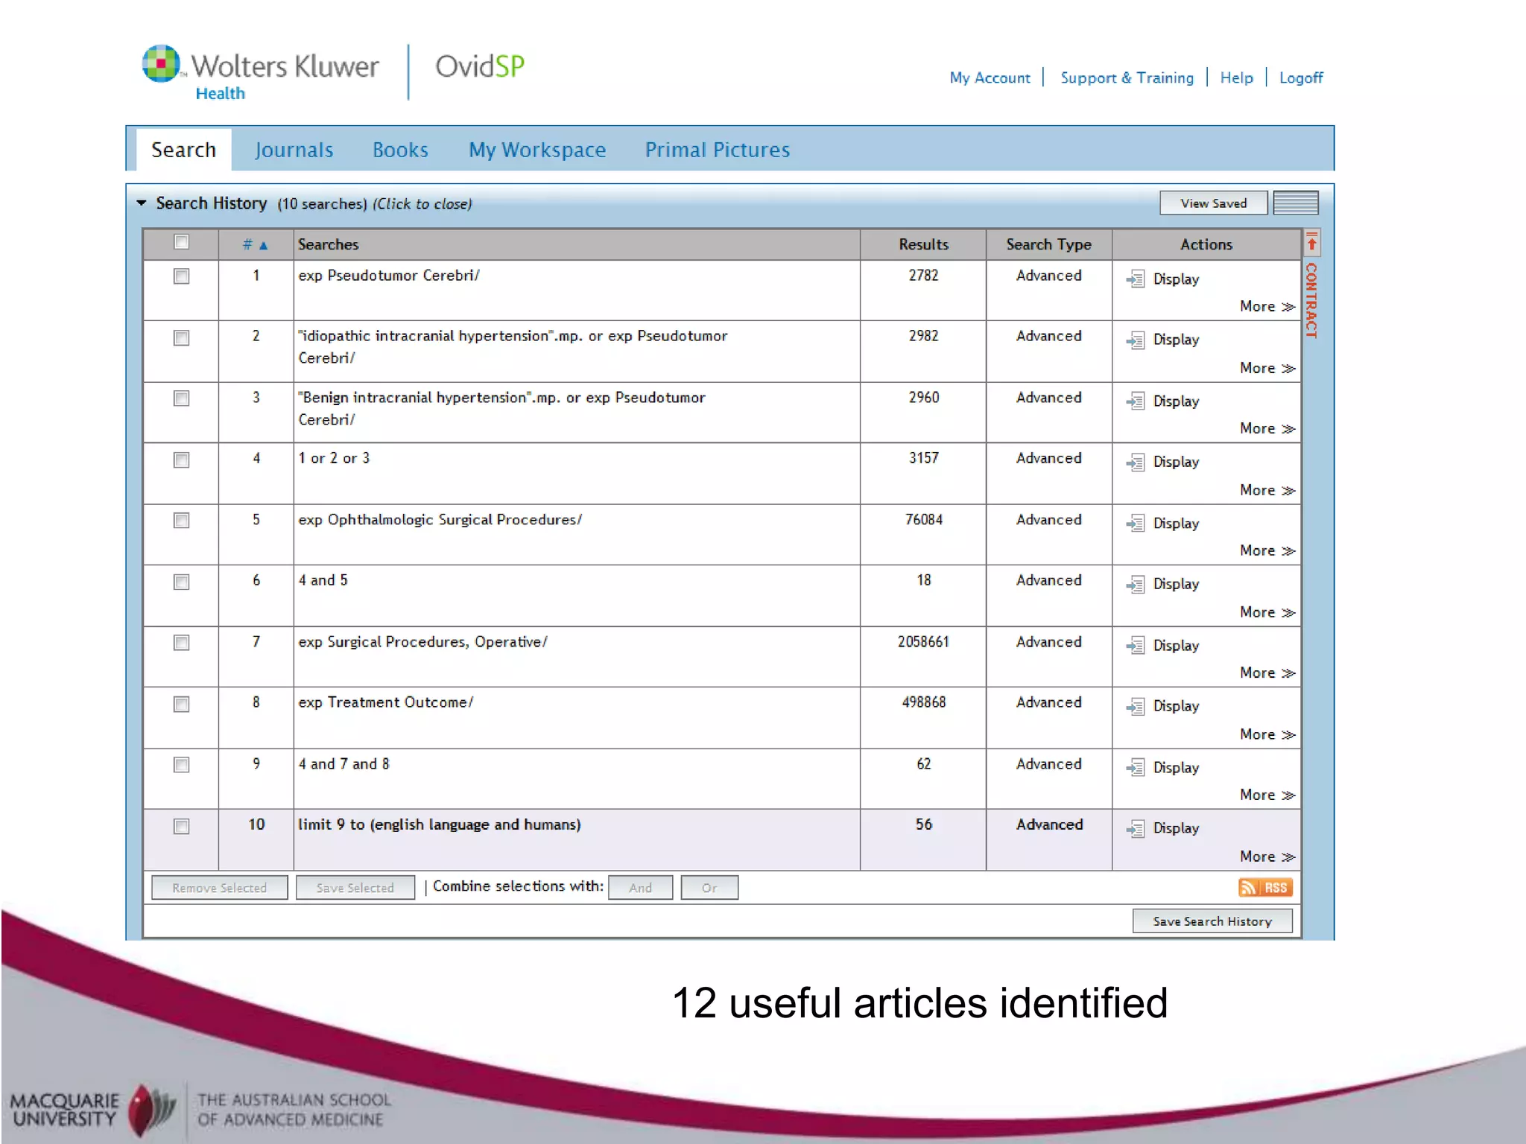Switch to the Journals tab

[x=294, y=150]
